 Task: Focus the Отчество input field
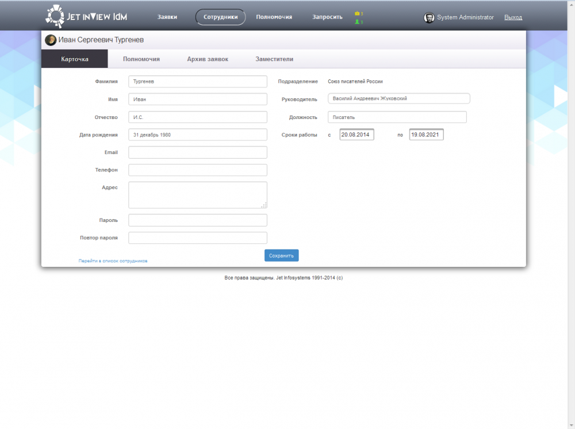[198, 117]
